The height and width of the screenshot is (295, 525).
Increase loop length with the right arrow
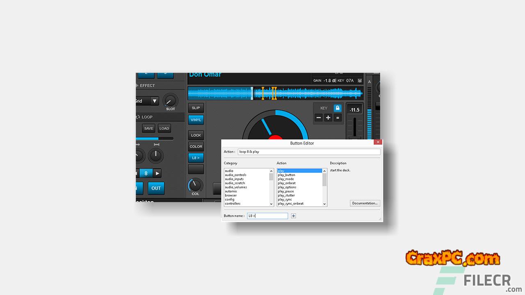click(x=157, y=173)
